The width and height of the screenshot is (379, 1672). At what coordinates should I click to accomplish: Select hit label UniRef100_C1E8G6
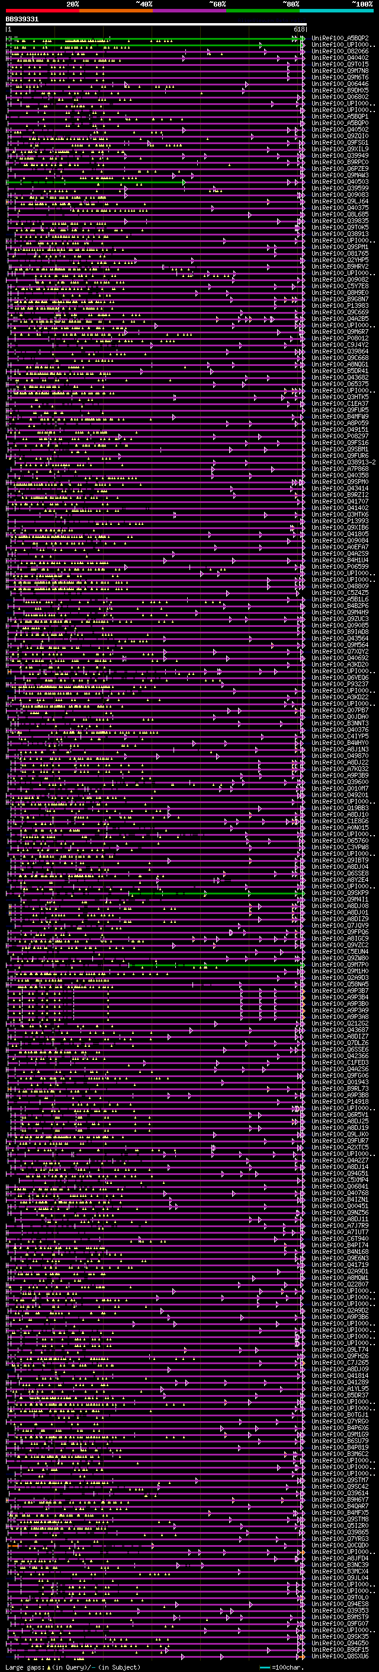coord(340,820)
